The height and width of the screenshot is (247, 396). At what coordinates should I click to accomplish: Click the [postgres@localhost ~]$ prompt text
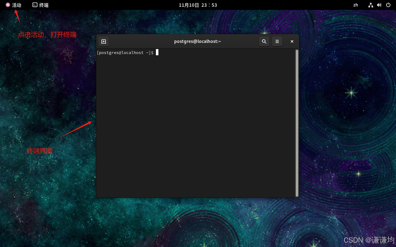(x=125, y=53)
